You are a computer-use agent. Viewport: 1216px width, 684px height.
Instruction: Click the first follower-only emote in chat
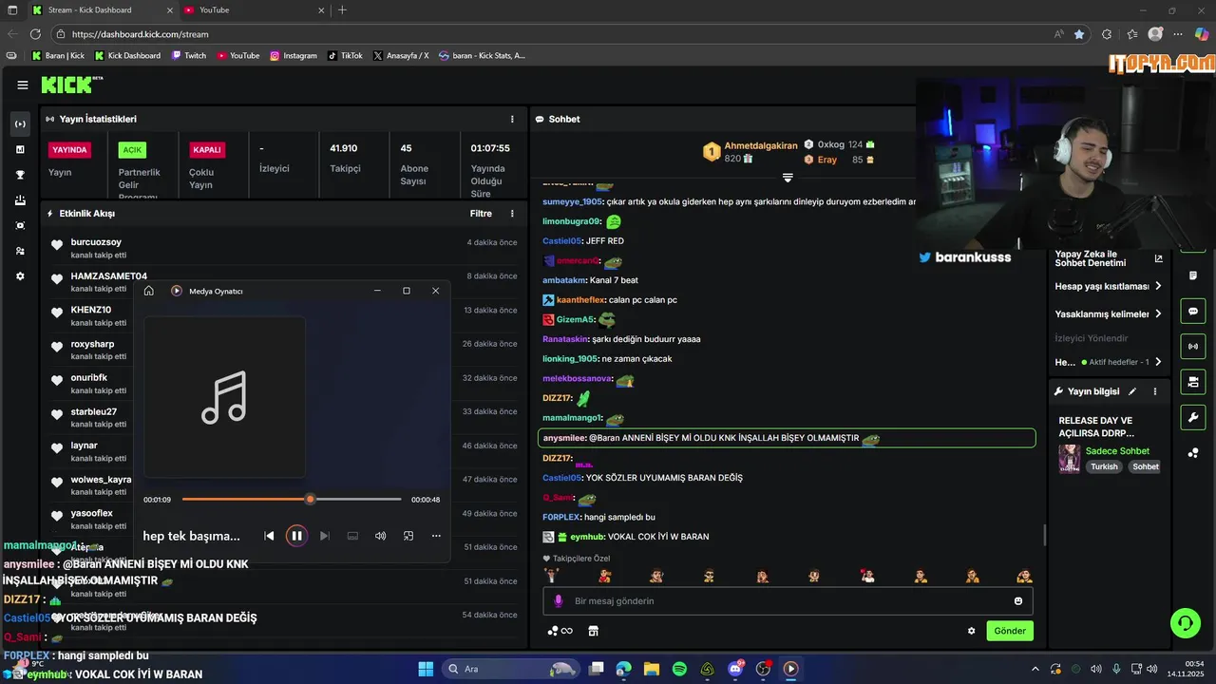tap(553, 576)
